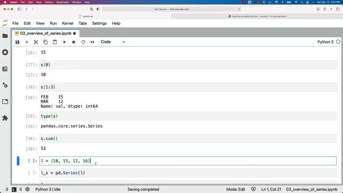Screen dimensions: 343x193
Task: Open the Property Inspector gears panel
Action: point(5,85)
